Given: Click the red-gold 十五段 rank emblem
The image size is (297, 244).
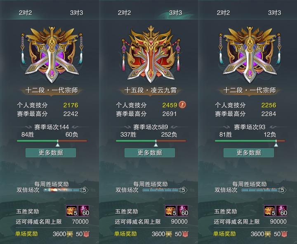Looking at the screenshot, I should [151, 54].
